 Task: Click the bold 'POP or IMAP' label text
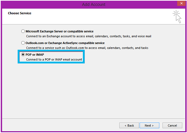35,55
